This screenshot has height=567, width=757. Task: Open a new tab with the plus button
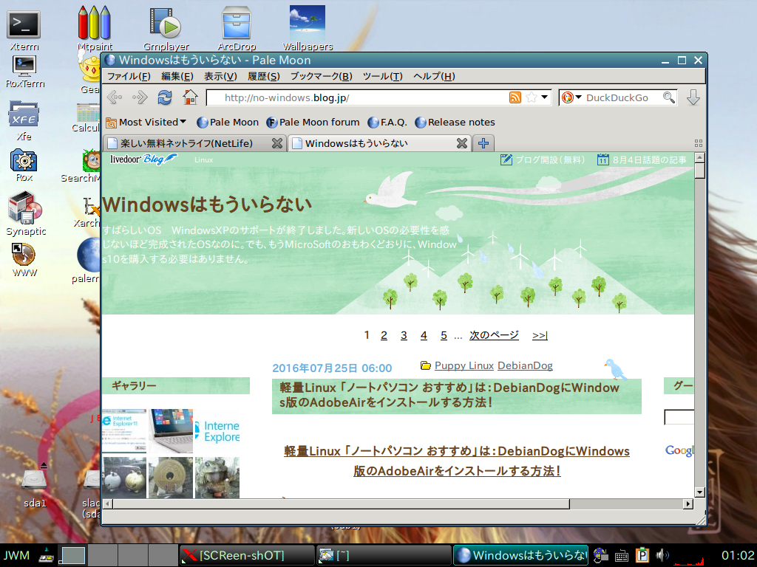click(483, 143)
